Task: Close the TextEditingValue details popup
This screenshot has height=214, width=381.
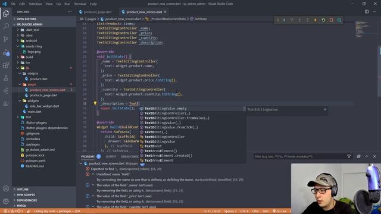Action: click(325, 109)
